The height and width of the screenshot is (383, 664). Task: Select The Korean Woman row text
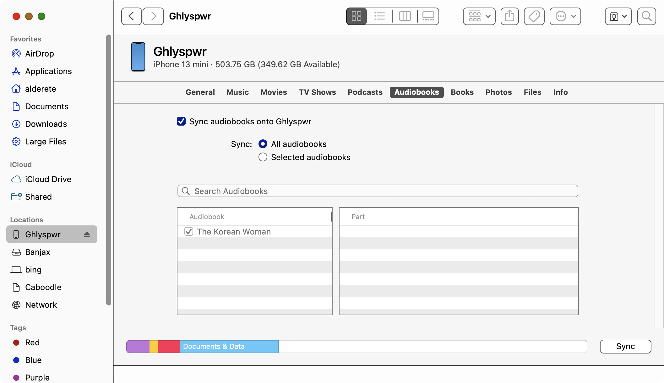click(234, 231)
